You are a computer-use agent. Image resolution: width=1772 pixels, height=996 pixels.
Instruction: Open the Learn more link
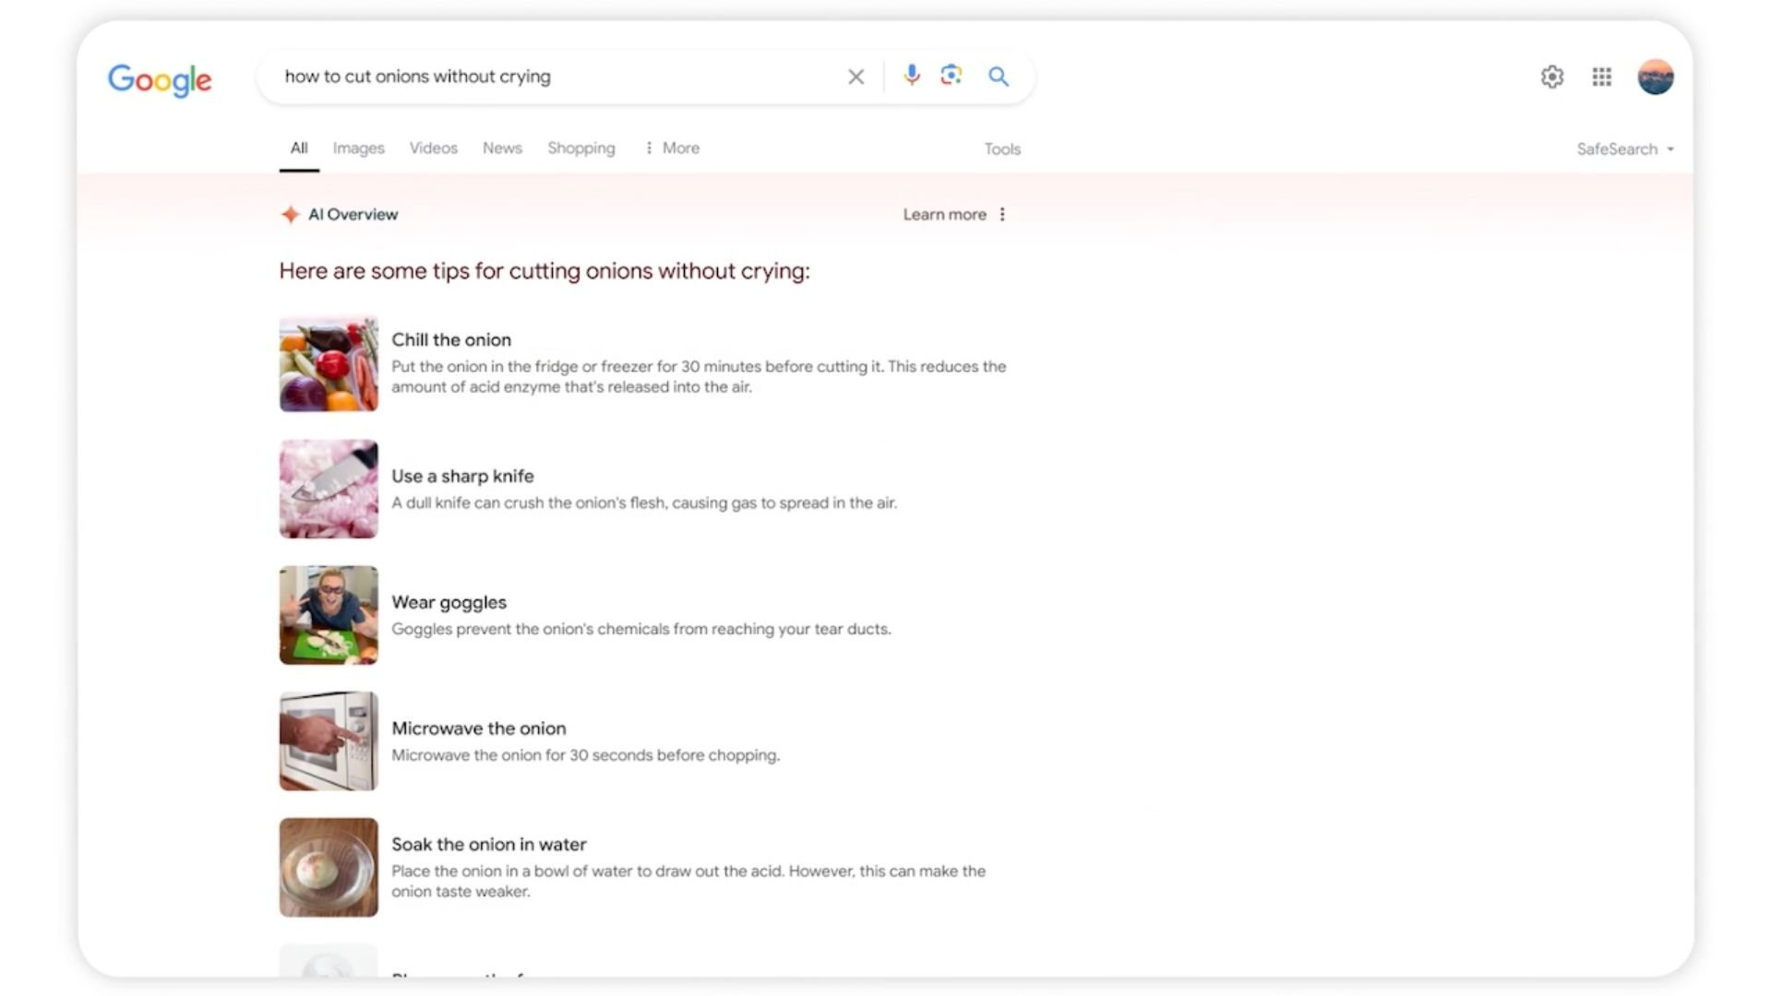944,214
